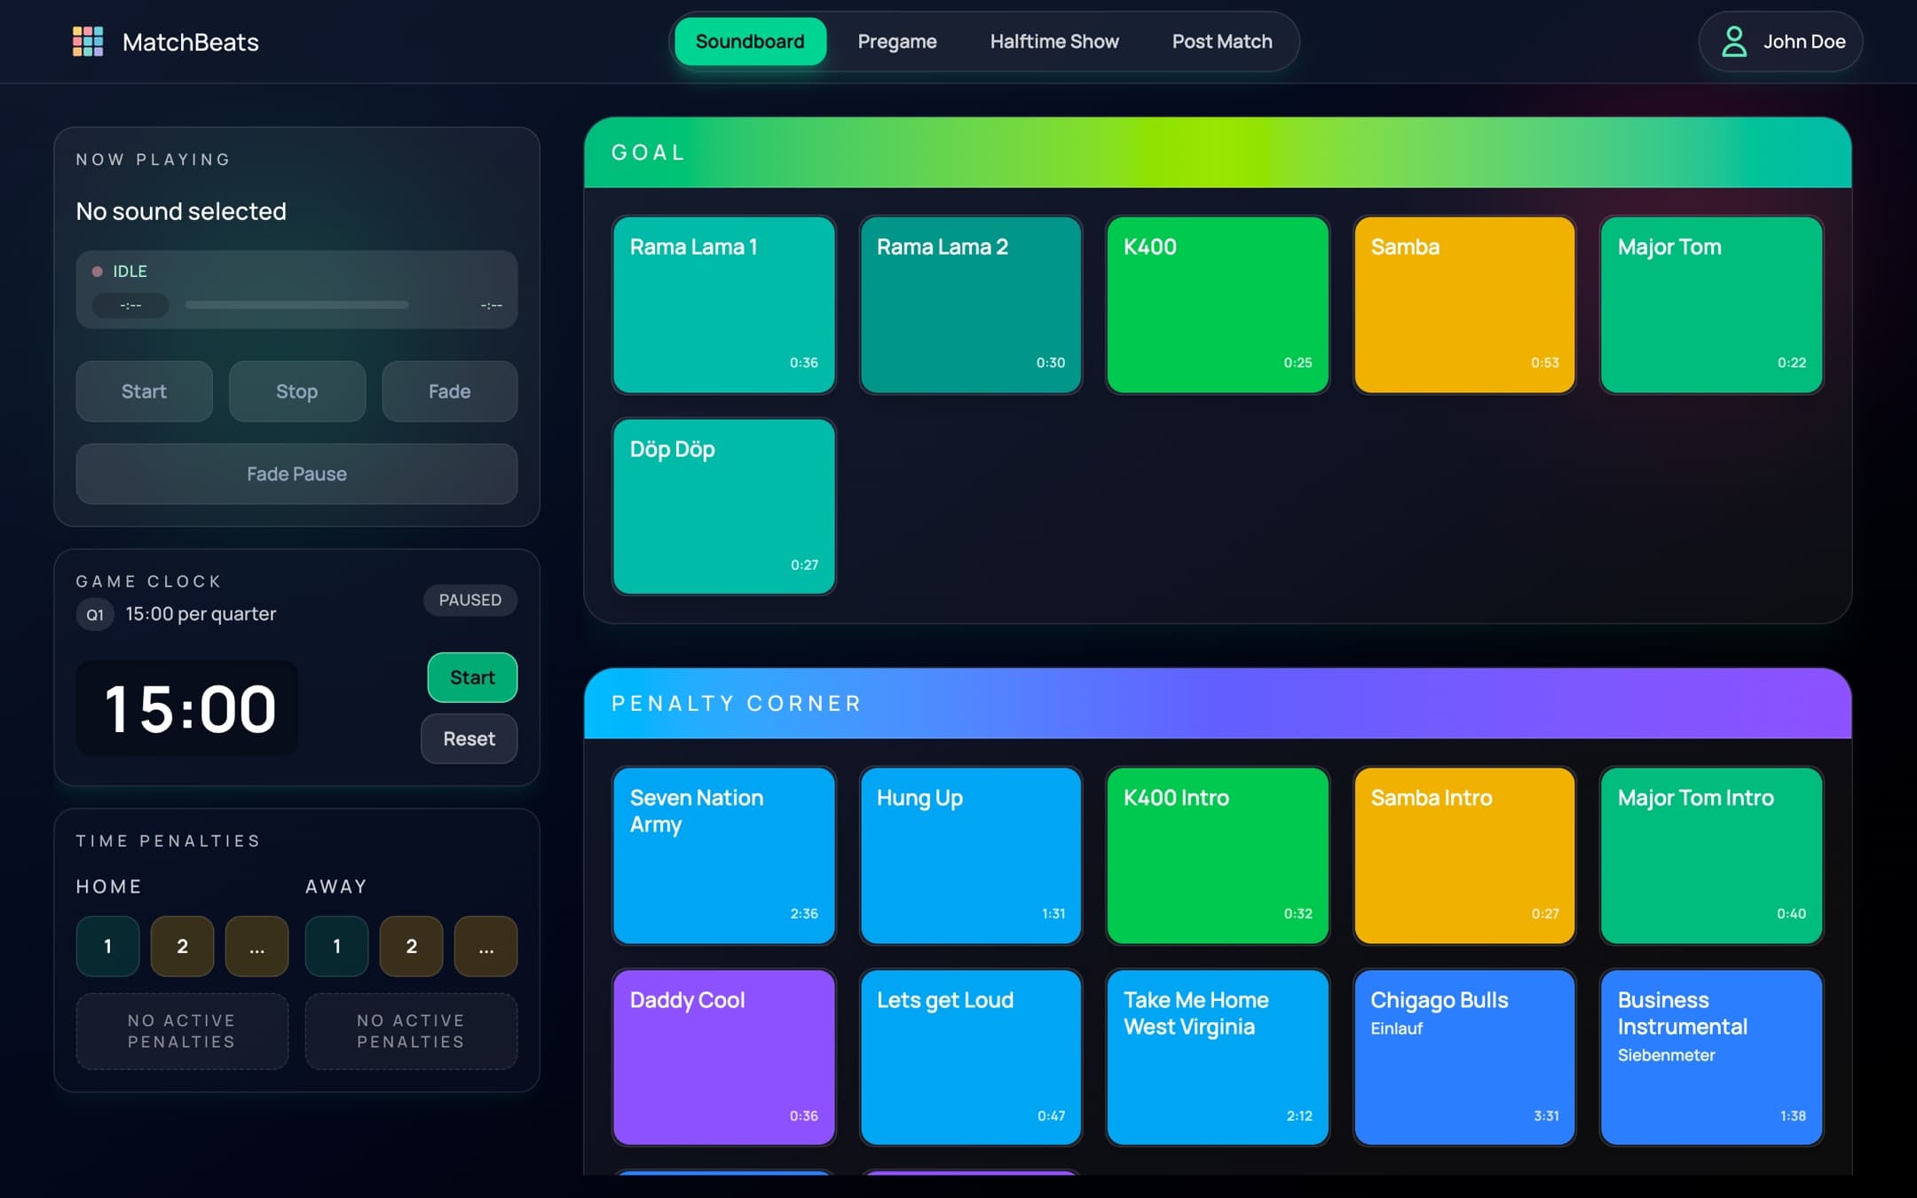Open the John Doe user profile icon
The height and width of the screenshot is (1198, 1917).
pos(1733,42)
